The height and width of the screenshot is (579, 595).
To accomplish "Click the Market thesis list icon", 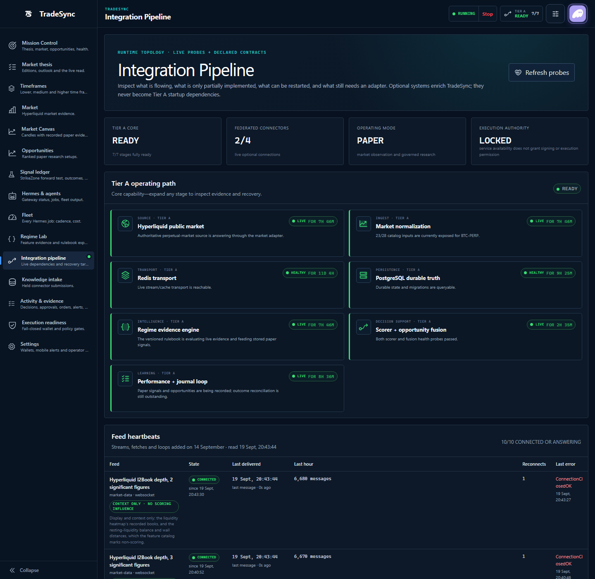I will pos(12,67).
